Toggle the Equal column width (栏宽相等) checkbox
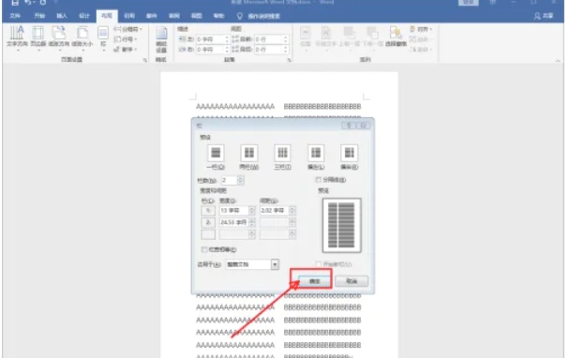This screenshot has width=569, height=358. 204,249
